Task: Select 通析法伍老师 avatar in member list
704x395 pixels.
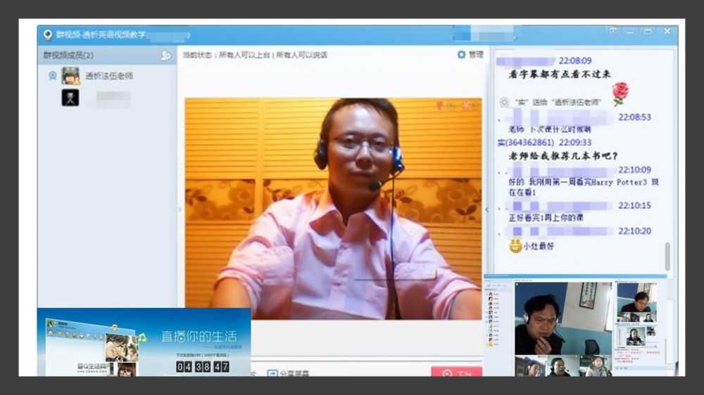Action: [70, 76]
